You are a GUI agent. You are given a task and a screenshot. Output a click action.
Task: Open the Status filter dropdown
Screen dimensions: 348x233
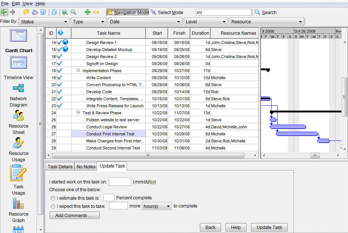44,22
